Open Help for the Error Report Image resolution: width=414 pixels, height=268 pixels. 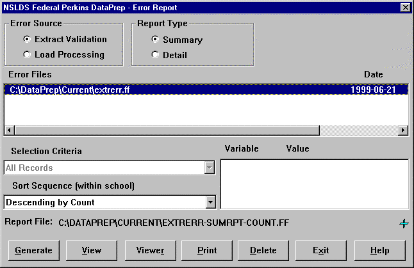(x=379, y=250)
